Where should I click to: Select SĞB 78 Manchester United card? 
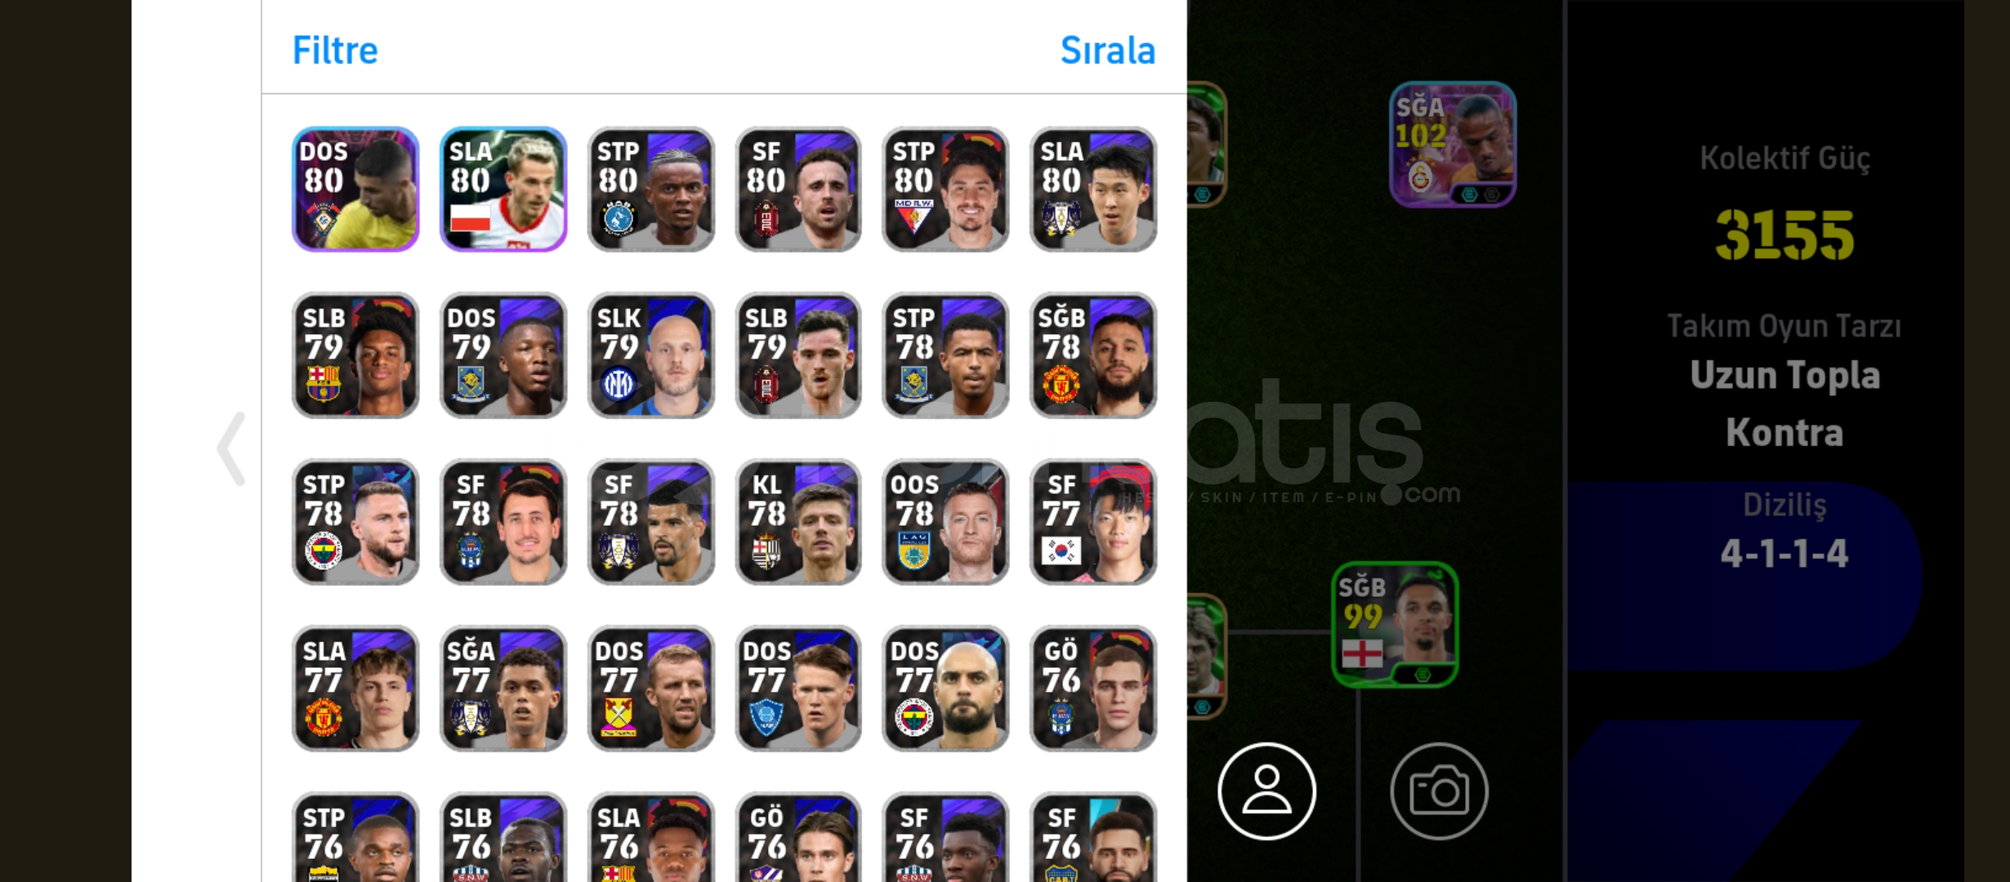tap(1093, 355)
